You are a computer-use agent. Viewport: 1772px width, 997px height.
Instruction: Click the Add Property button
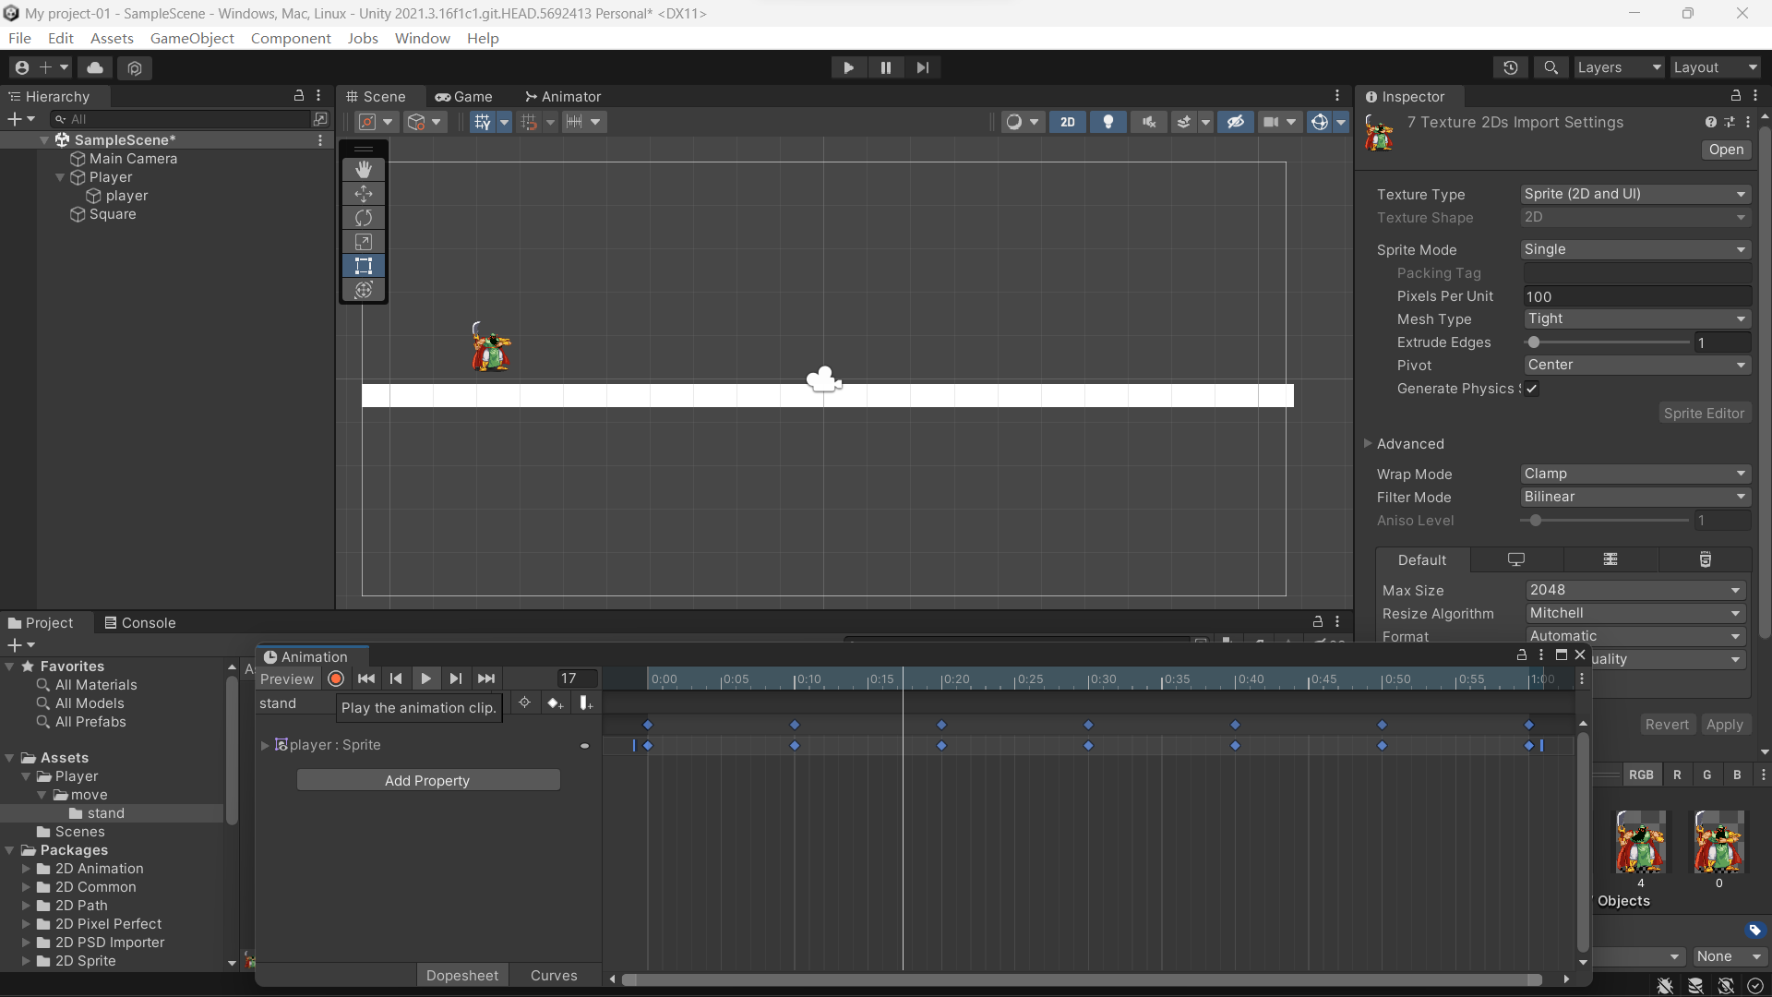click(x=427, y=781)
